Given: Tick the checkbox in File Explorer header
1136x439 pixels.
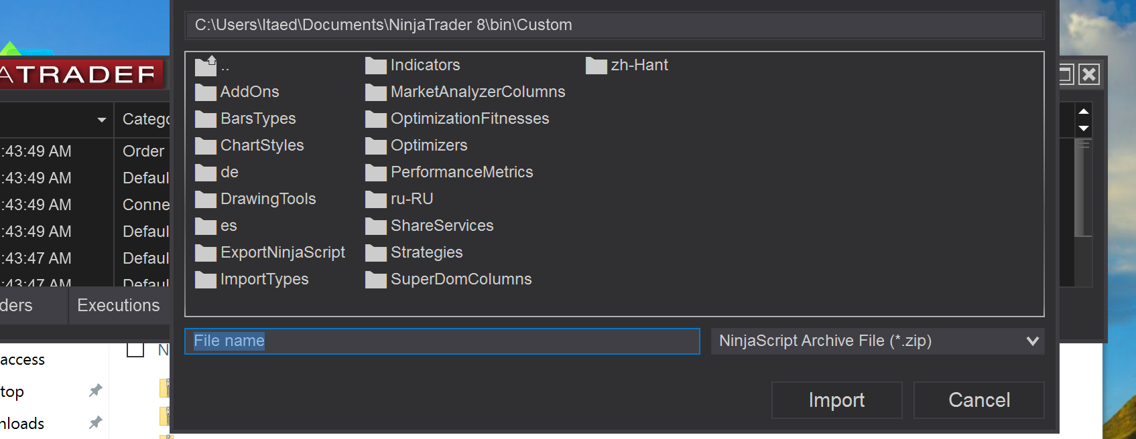Looking at the screenshot, I should [135, 349].
